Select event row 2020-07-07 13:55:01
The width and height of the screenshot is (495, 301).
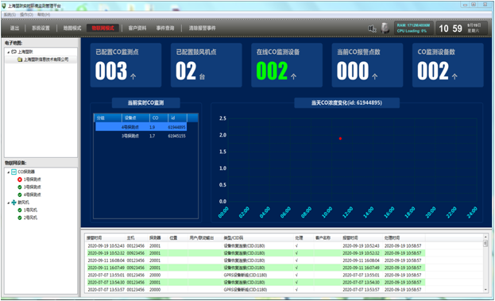click(256, 275)
